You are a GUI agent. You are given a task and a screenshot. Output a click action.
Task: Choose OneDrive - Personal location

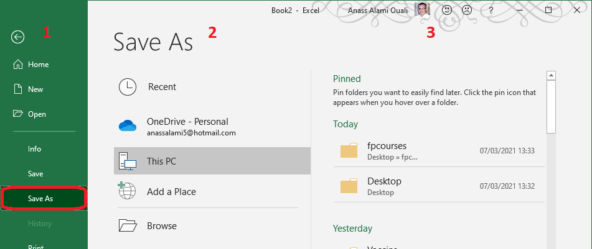[212, 127]
